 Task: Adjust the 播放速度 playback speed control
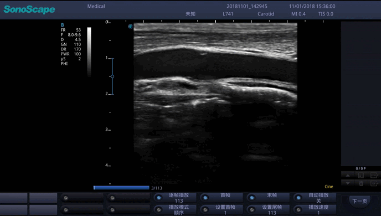click(315, 210)
